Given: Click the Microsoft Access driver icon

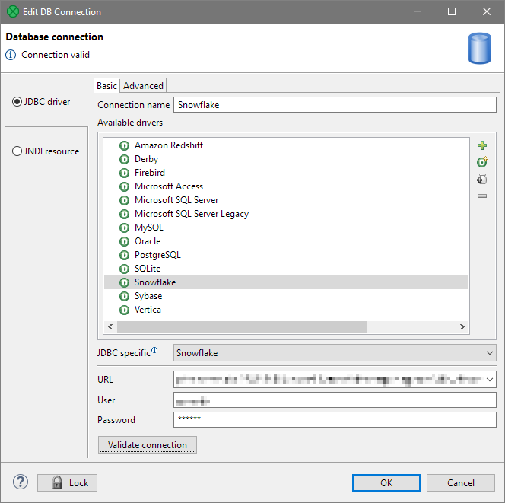Looking at the screenshot, I should (x=124, y=186).
